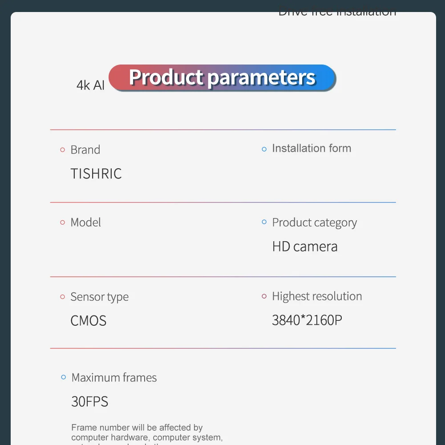445x445 pixels.
Task: Click the Model label
Action: pyautogui.click(x=85, y=222)
